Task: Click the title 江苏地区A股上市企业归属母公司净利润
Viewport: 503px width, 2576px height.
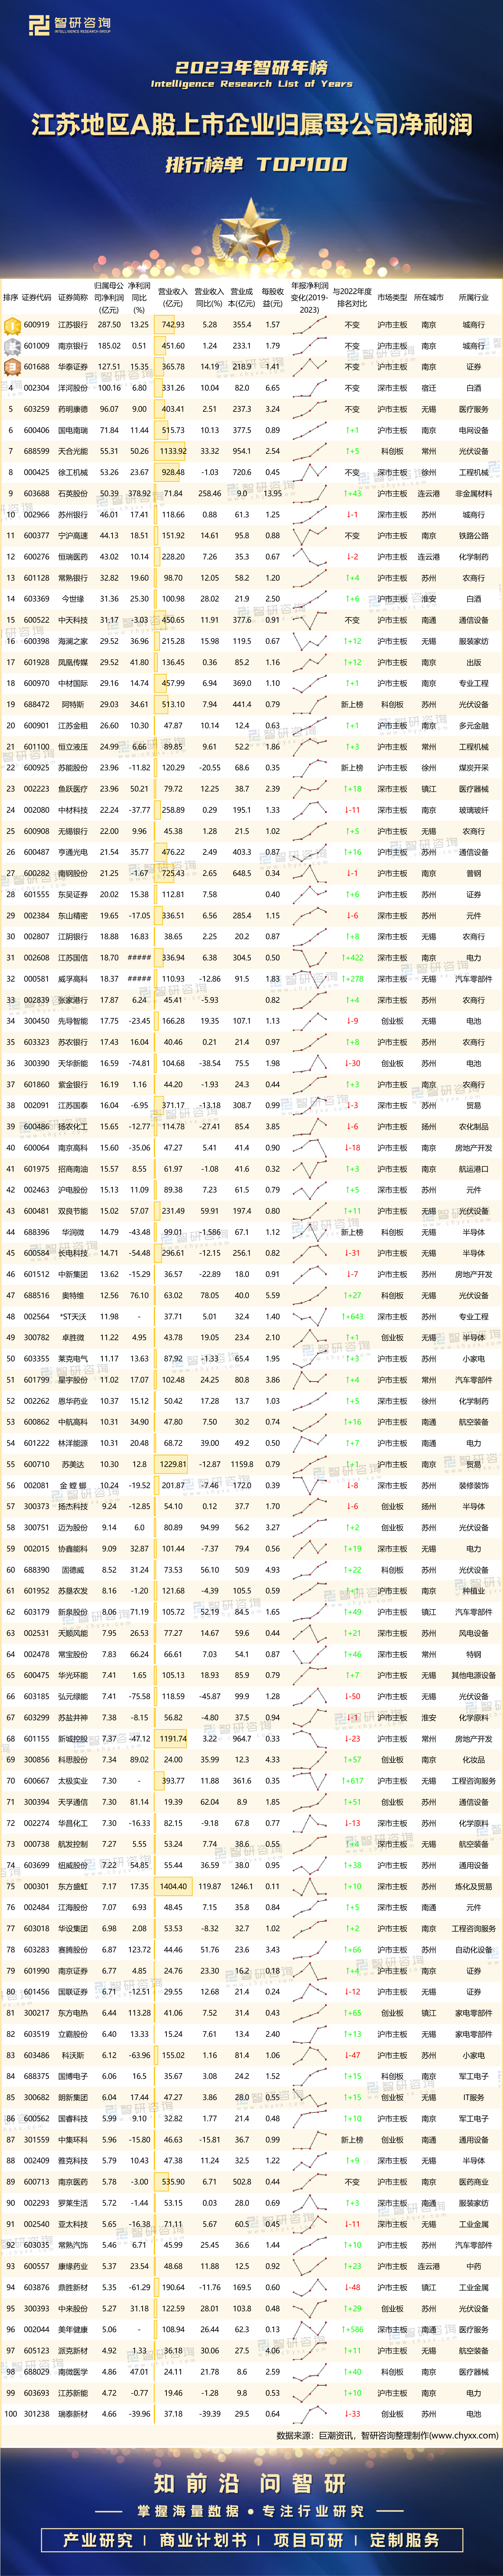Action: 251,125
